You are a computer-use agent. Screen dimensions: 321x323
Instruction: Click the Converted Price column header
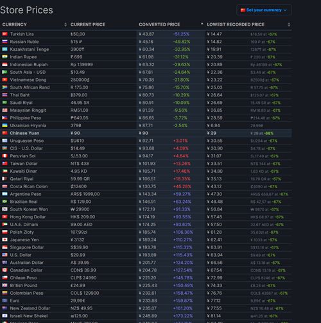(x=159, y=24)
